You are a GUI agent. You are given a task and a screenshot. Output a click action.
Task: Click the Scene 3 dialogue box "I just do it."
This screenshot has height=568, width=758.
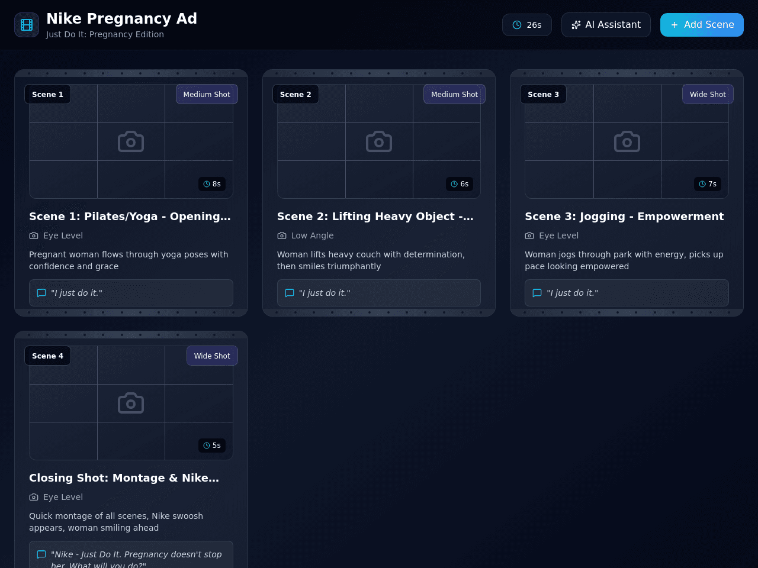pos(627,293)
